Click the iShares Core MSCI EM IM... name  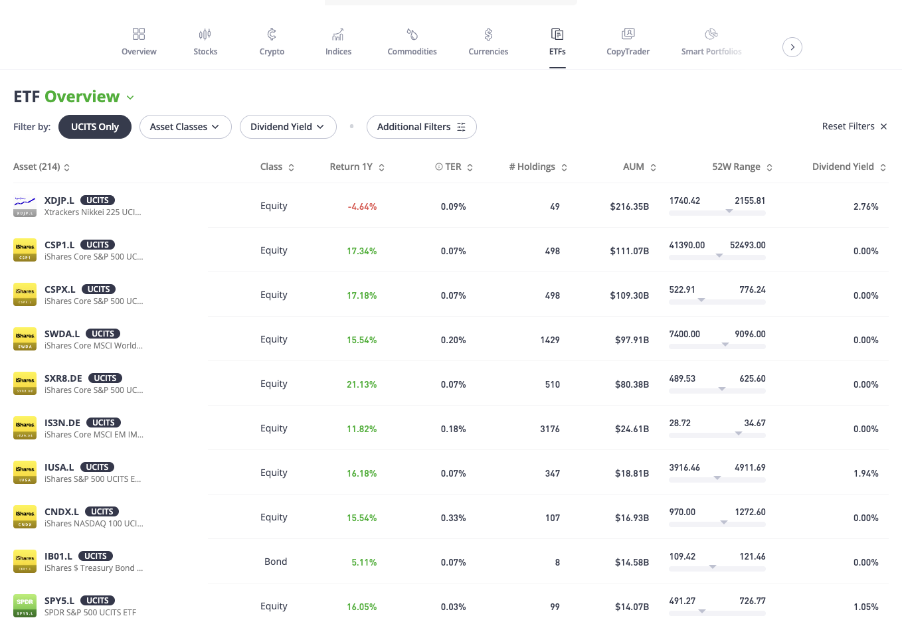point(94,434)
